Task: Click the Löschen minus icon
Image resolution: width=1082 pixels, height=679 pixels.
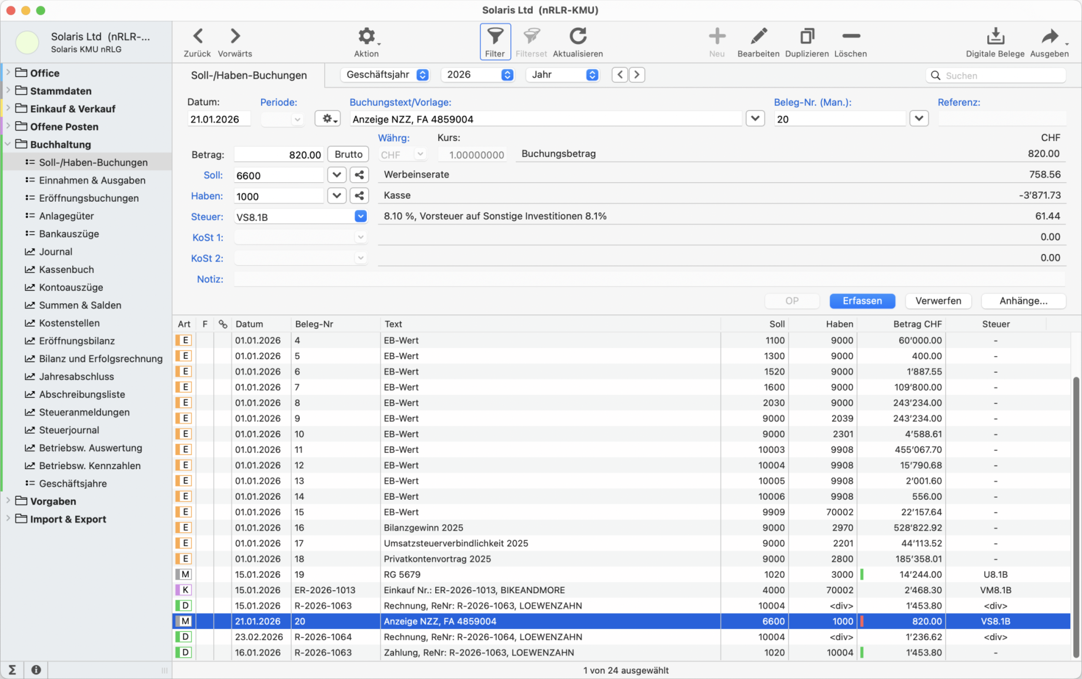Action: 850,36
